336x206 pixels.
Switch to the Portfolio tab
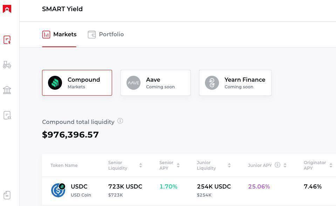pos(106,35)
